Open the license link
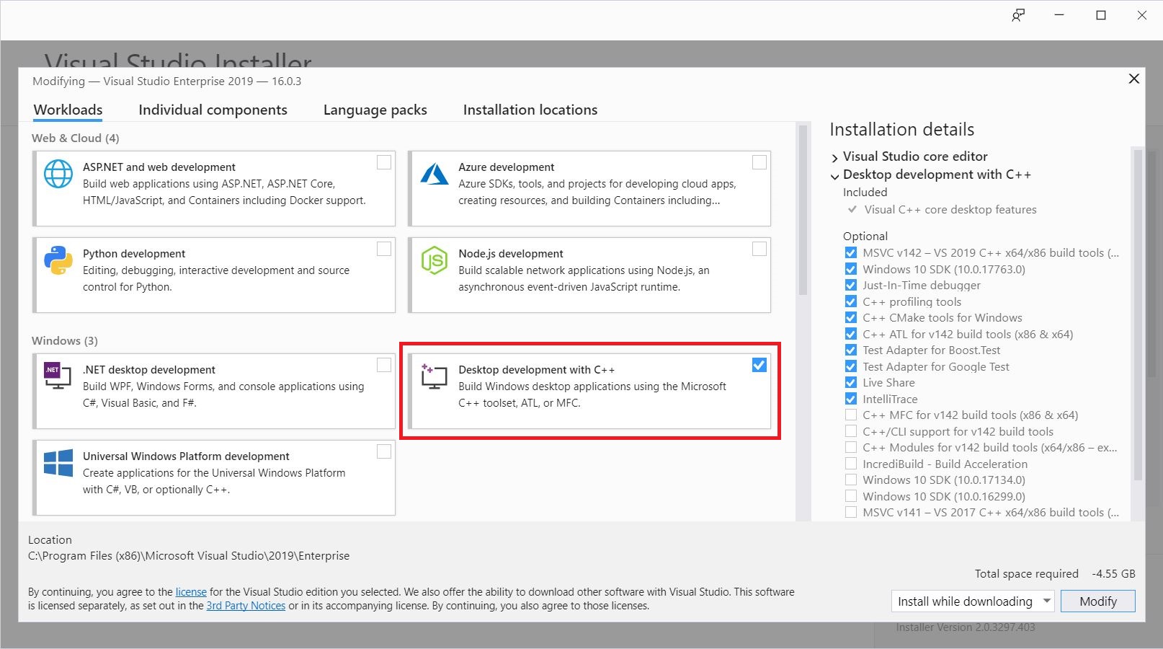Screen dimensions: 1163x649 pos(191,591)
